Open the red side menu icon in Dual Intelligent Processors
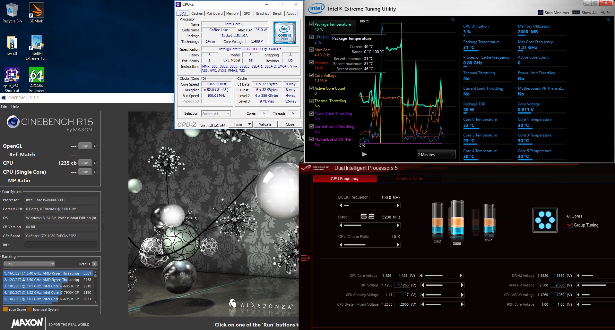This screenshot has height=330, width=615. [x=305, y=258]
